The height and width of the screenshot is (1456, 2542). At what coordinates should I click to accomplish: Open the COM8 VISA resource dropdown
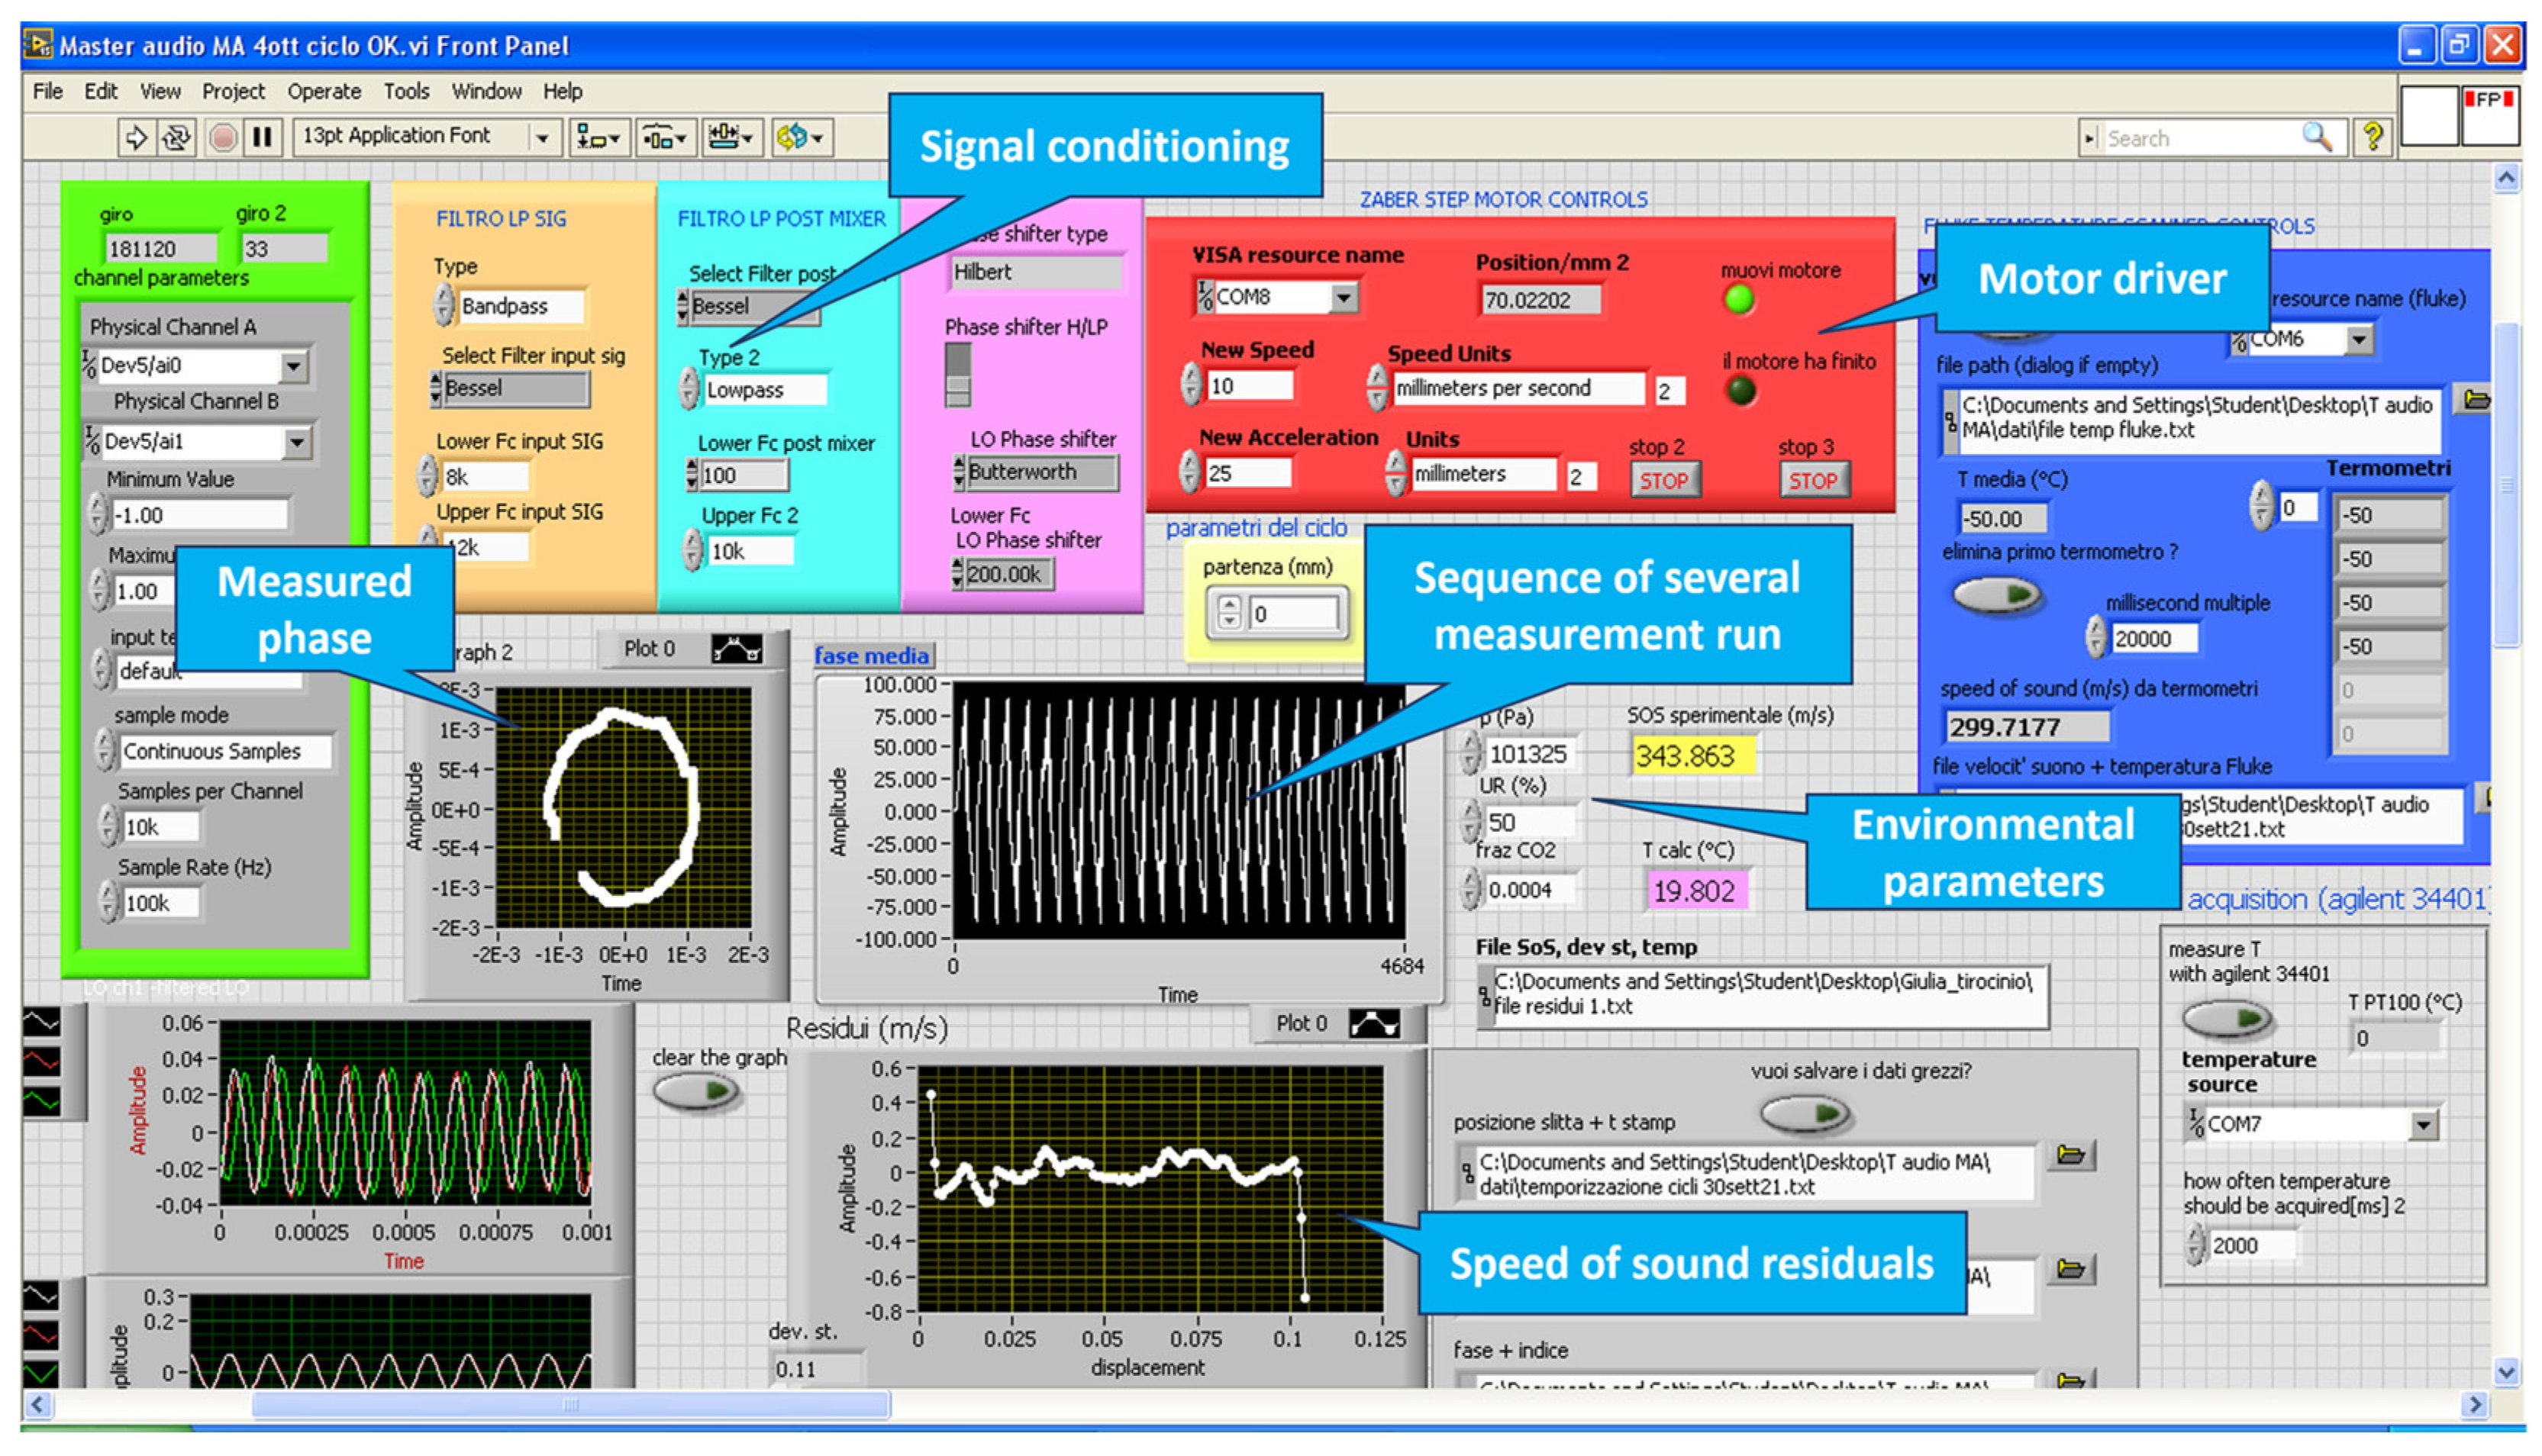coord(1343,297)
